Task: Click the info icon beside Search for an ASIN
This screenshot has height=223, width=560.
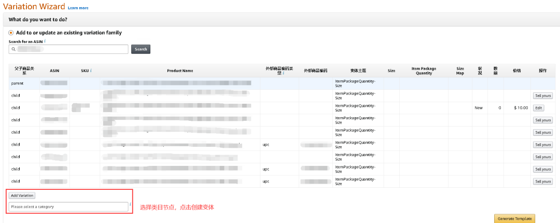Action: pyautogui.click(x=45, y=41)
